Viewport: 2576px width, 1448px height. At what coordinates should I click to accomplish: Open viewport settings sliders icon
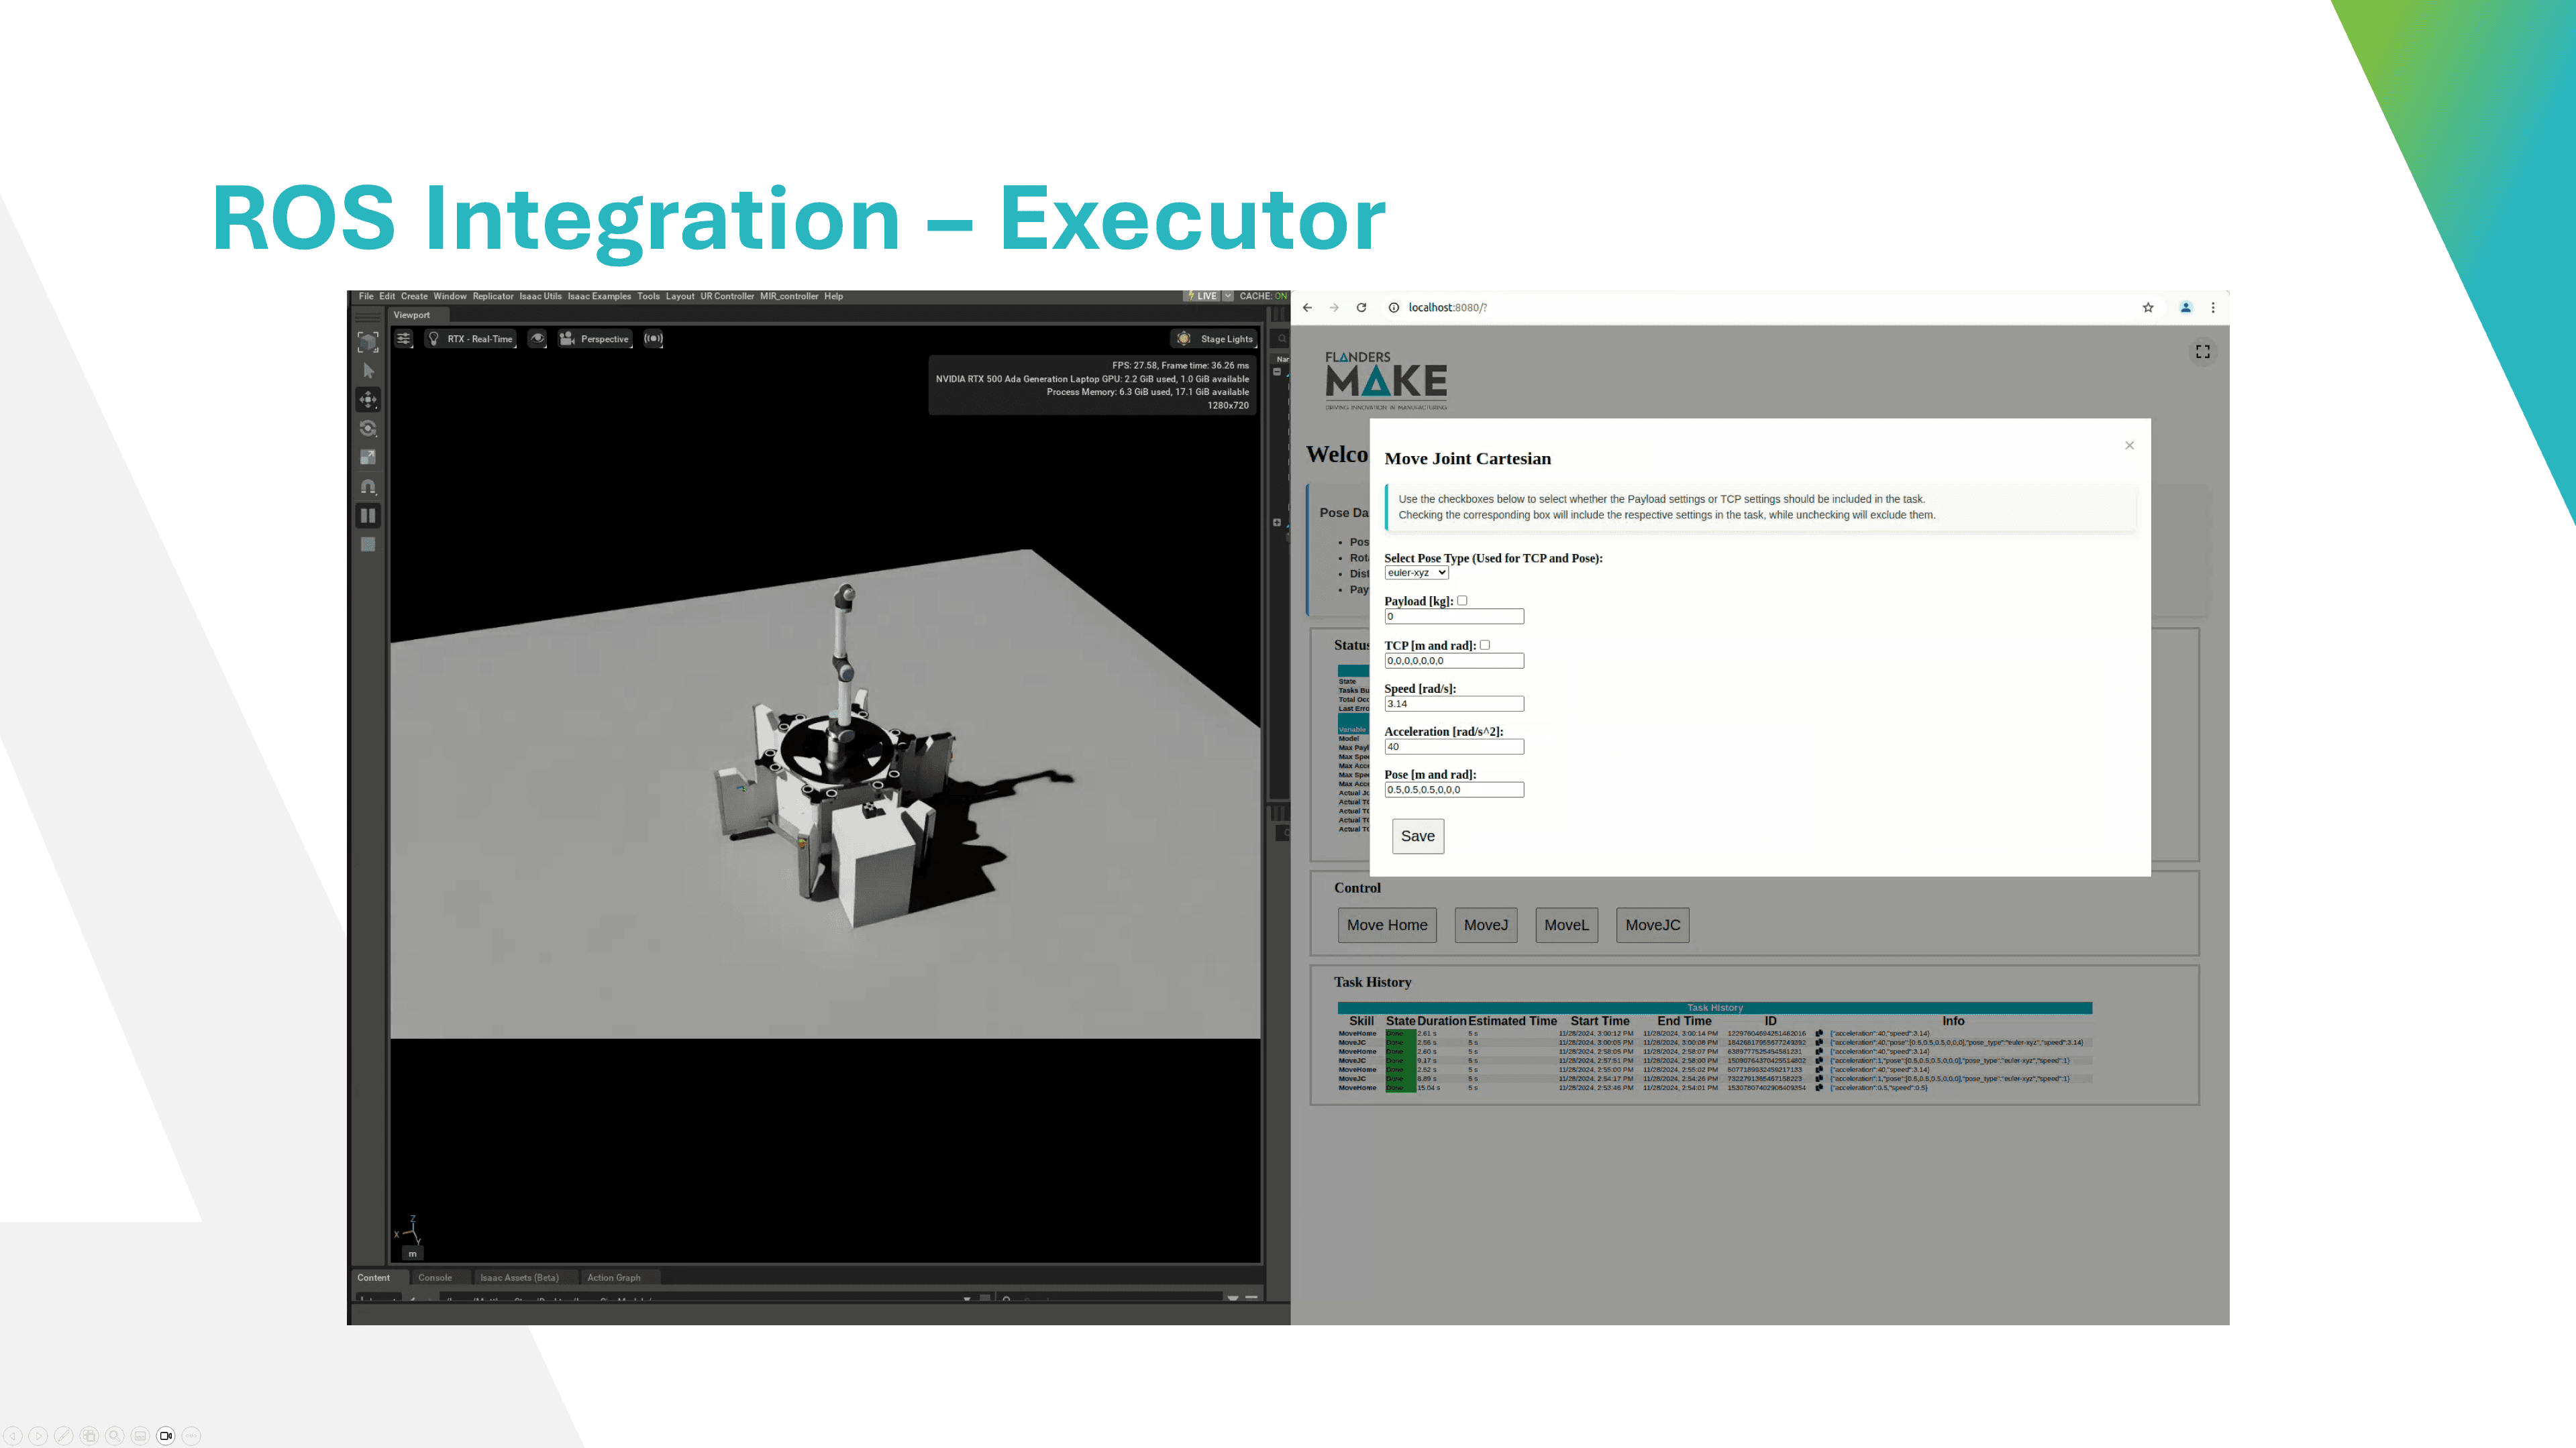[403, 339]
